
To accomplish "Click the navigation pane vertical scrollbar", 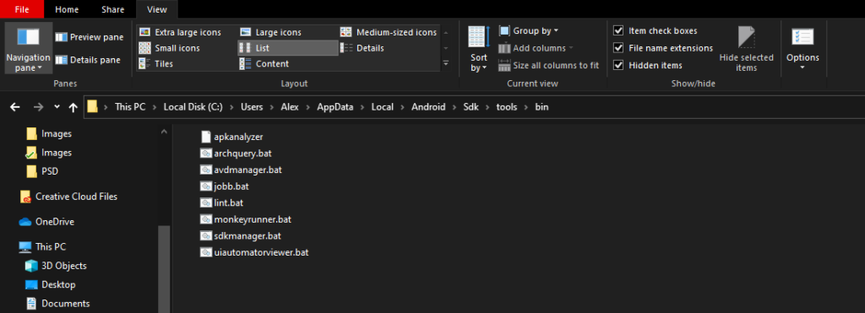I will click(x=163, y=269).
